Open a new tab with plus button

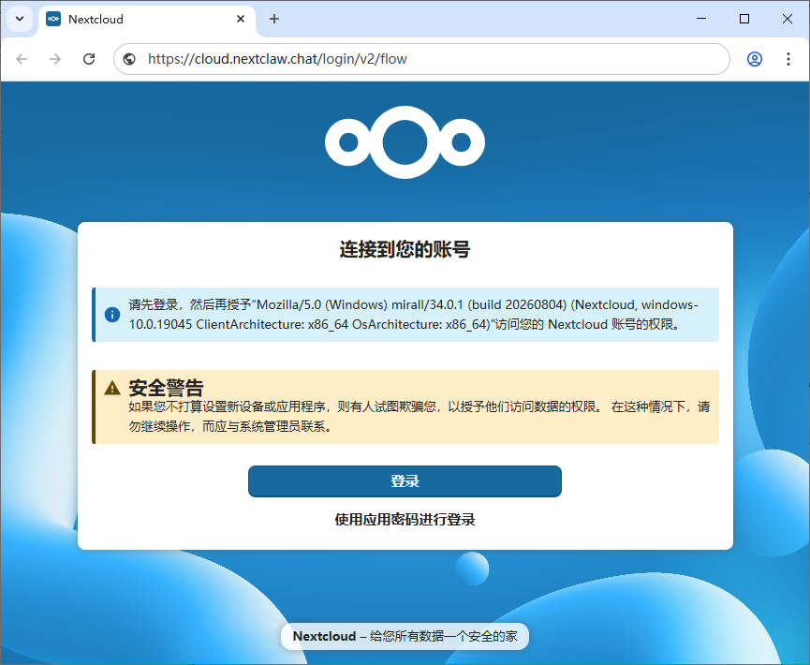[274, 19]
